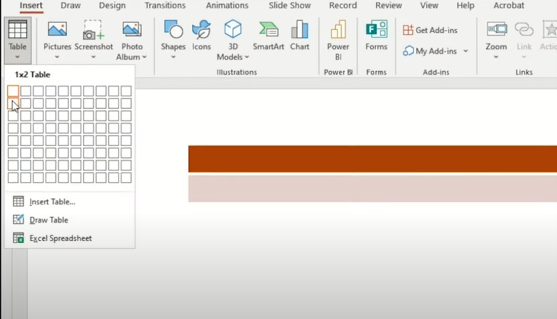
Task: Expand the 3D Models dropdown
Action: 247,57
